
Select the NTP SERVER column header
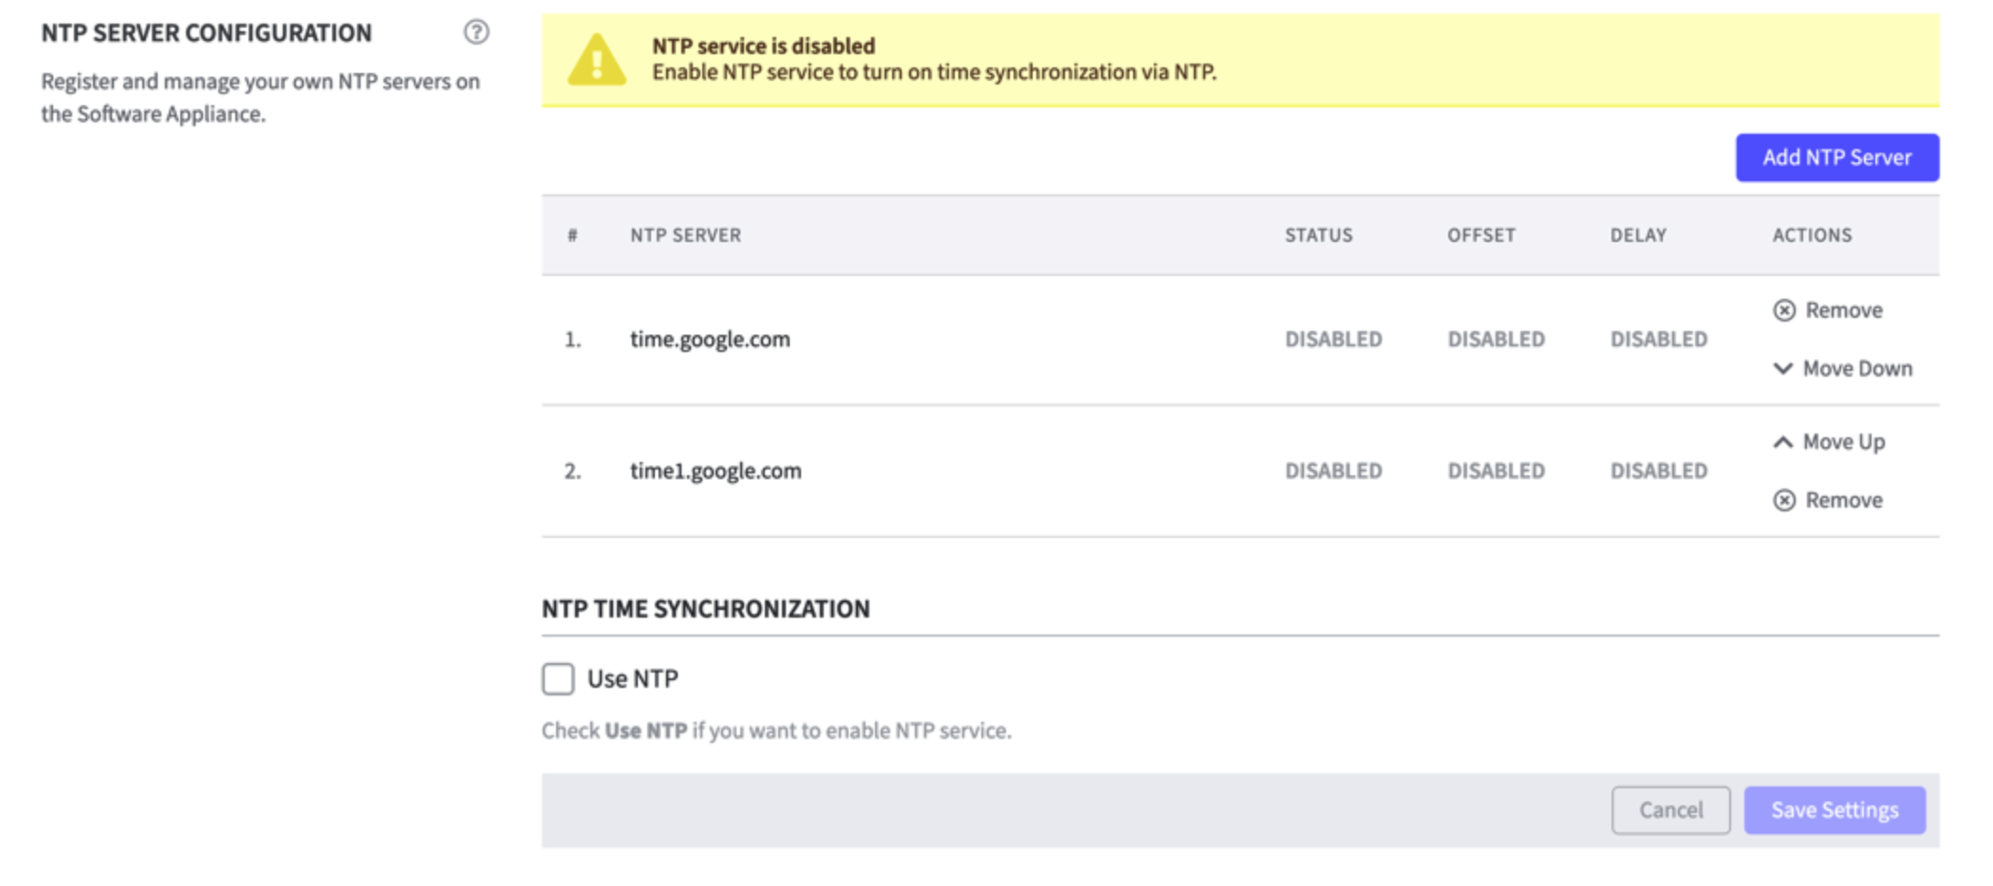coord(684,235)
